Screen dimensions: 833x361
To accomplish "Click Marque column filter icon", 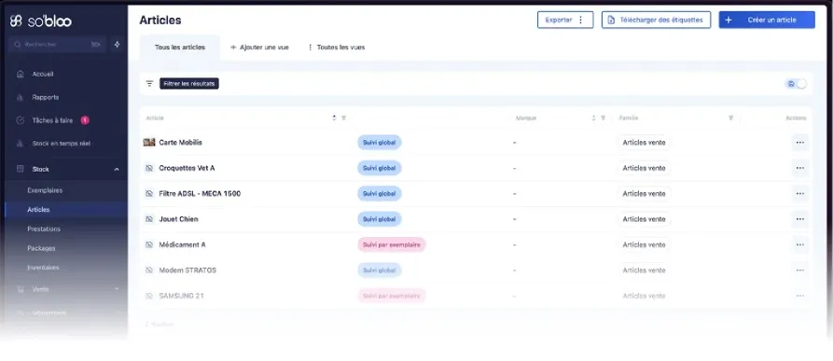I will click(x=603, y=118).
